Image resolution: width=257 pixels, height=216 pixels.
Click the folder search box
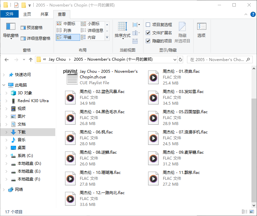tap(220, 60)
